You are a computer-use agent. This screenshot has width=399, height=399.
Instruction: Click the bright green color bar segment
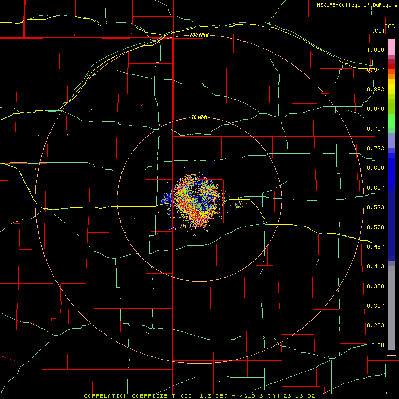(391, 121)
